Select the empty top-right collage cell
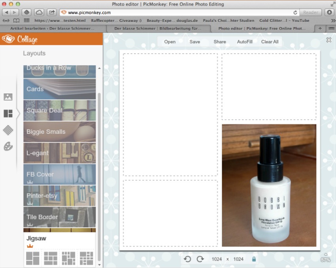This screenshot has height=268, width=336. [x=269, y=86]
